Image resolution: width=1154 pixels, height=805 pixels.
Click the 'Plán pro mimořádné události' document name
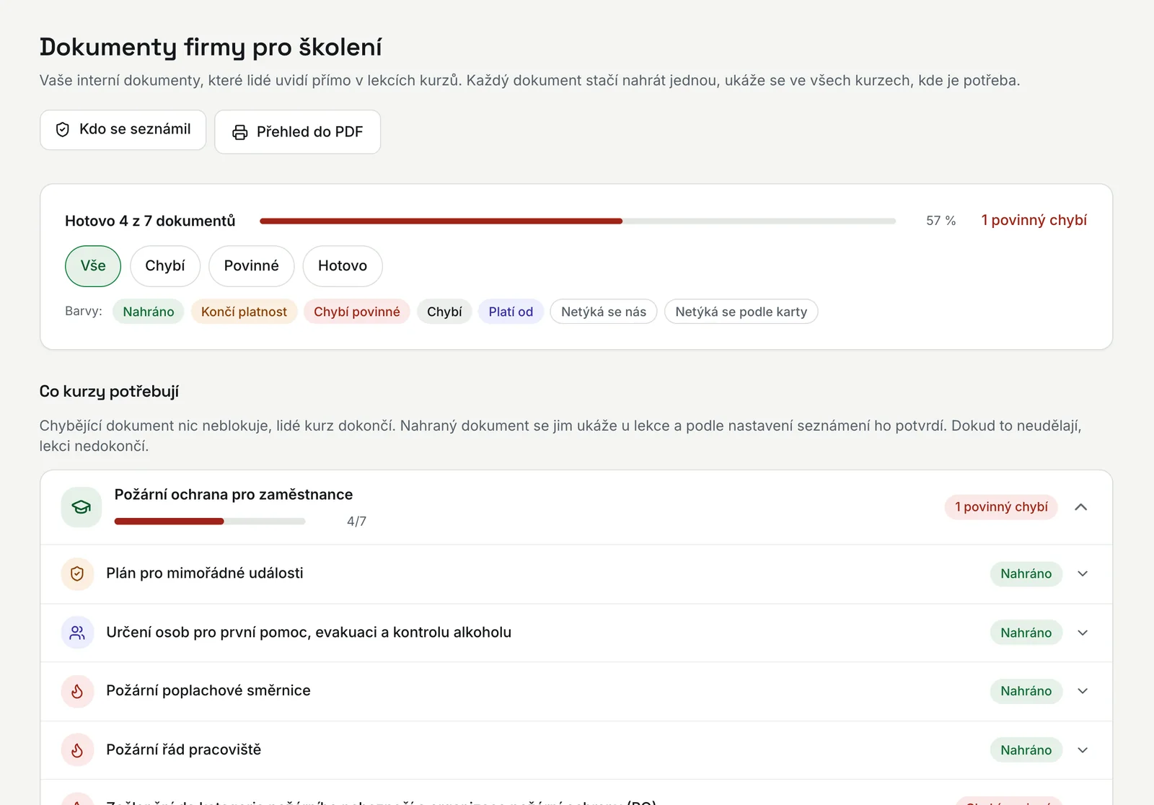pyautogui.click(x=205, y=573)
